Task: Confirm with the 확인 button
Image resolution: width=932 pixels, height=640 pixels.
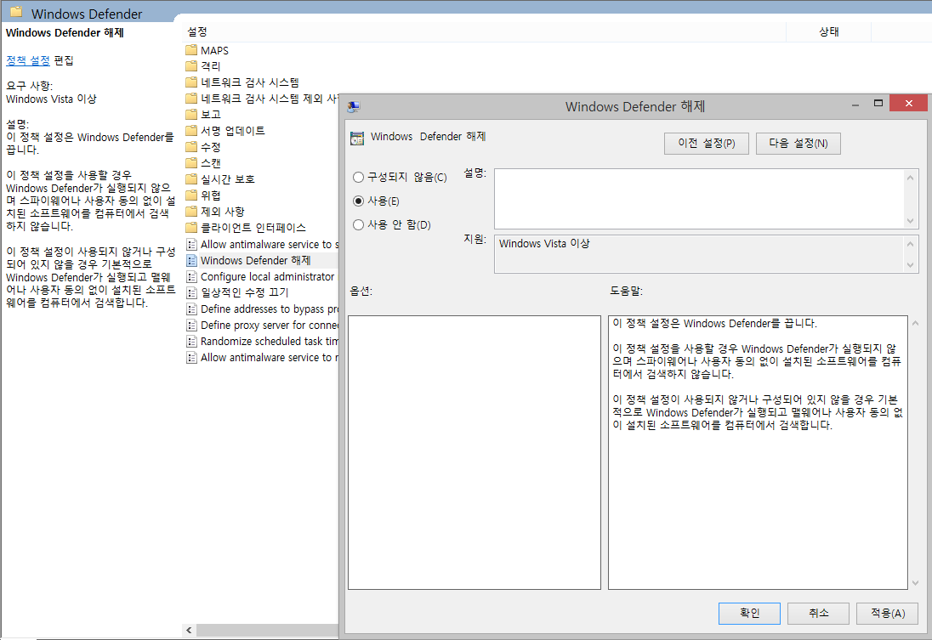Action: (x=749, y=614)
